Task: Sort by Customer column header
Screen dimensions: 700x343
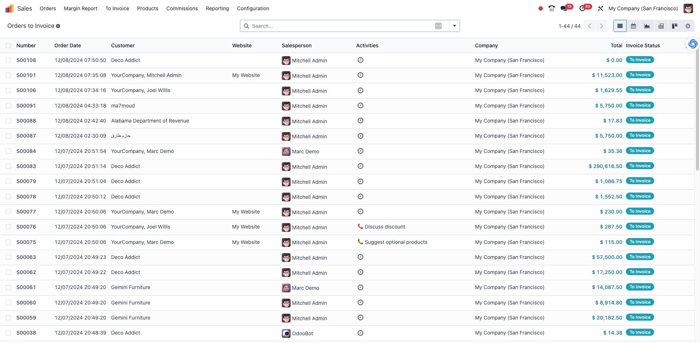Action: (x=123, y=45)
